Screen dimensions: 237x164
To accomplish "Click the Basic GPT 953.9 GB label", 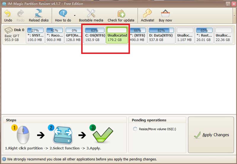I will click(x=12, y=38).
